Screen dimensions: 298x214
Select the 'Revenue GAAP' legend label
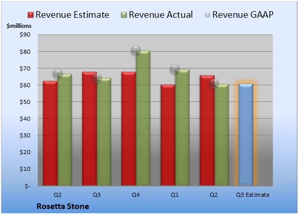click(x=243, y=15)
